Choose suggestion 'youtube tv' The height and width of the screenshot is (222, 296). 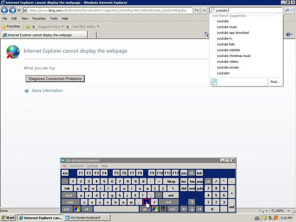[224, 38]
